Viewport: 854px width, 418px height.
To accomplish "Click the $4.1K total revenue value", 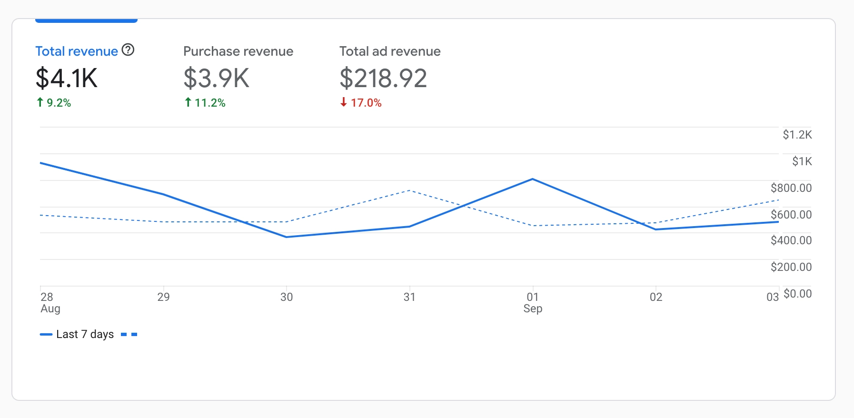I will pos(67,79).
